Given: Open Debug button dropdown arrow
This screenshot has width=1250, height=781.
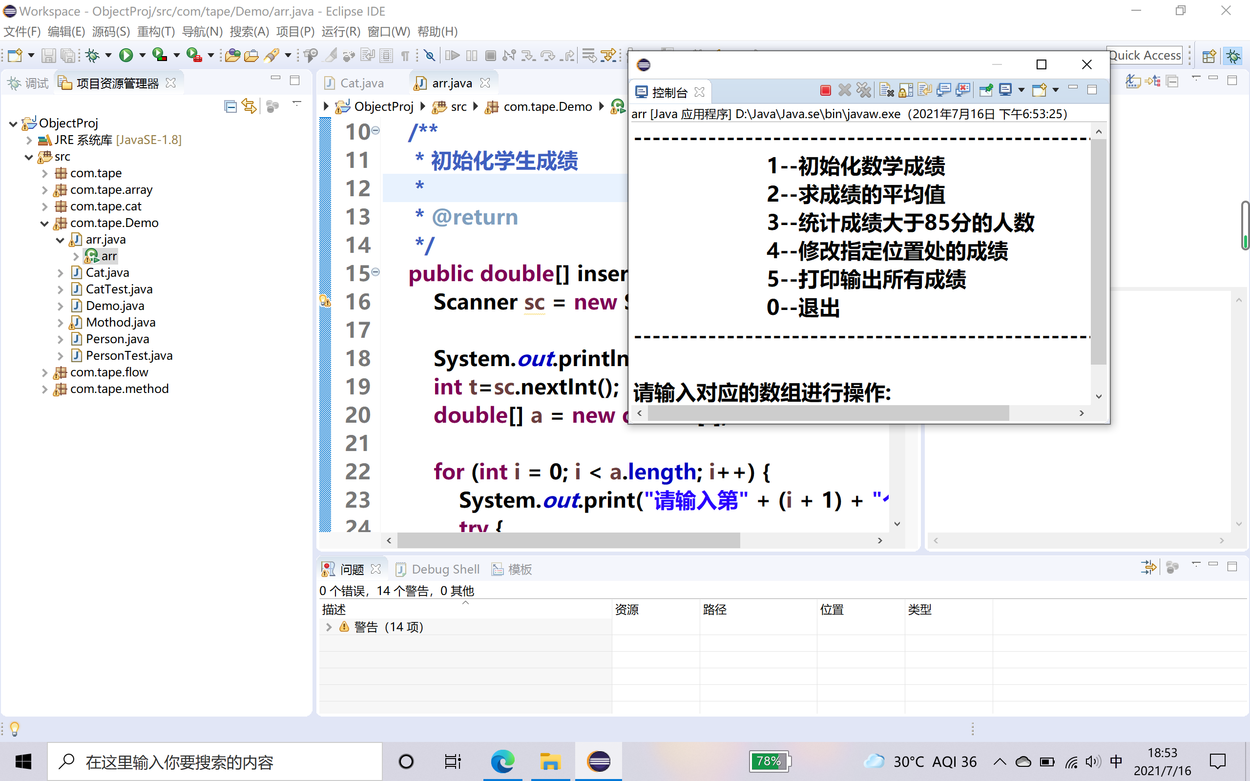Looking at the screenshot, I should click(108, 55).
